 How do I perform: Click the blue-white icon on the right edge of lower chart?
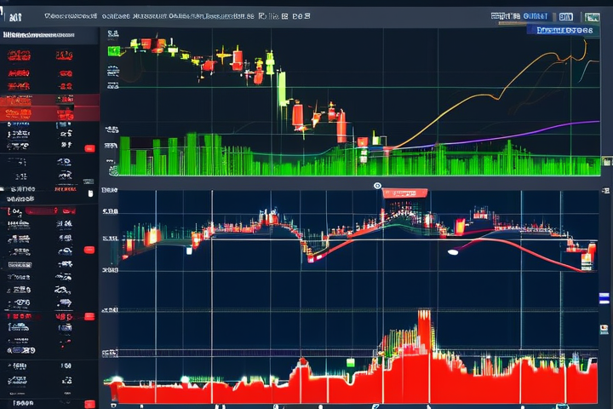coord(604,297)
